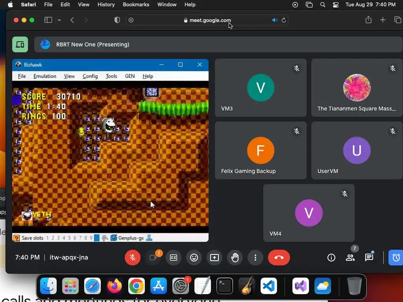The image size is (403, 302).
Task: Open Finder from the Dock
Action: coord(48,286)
